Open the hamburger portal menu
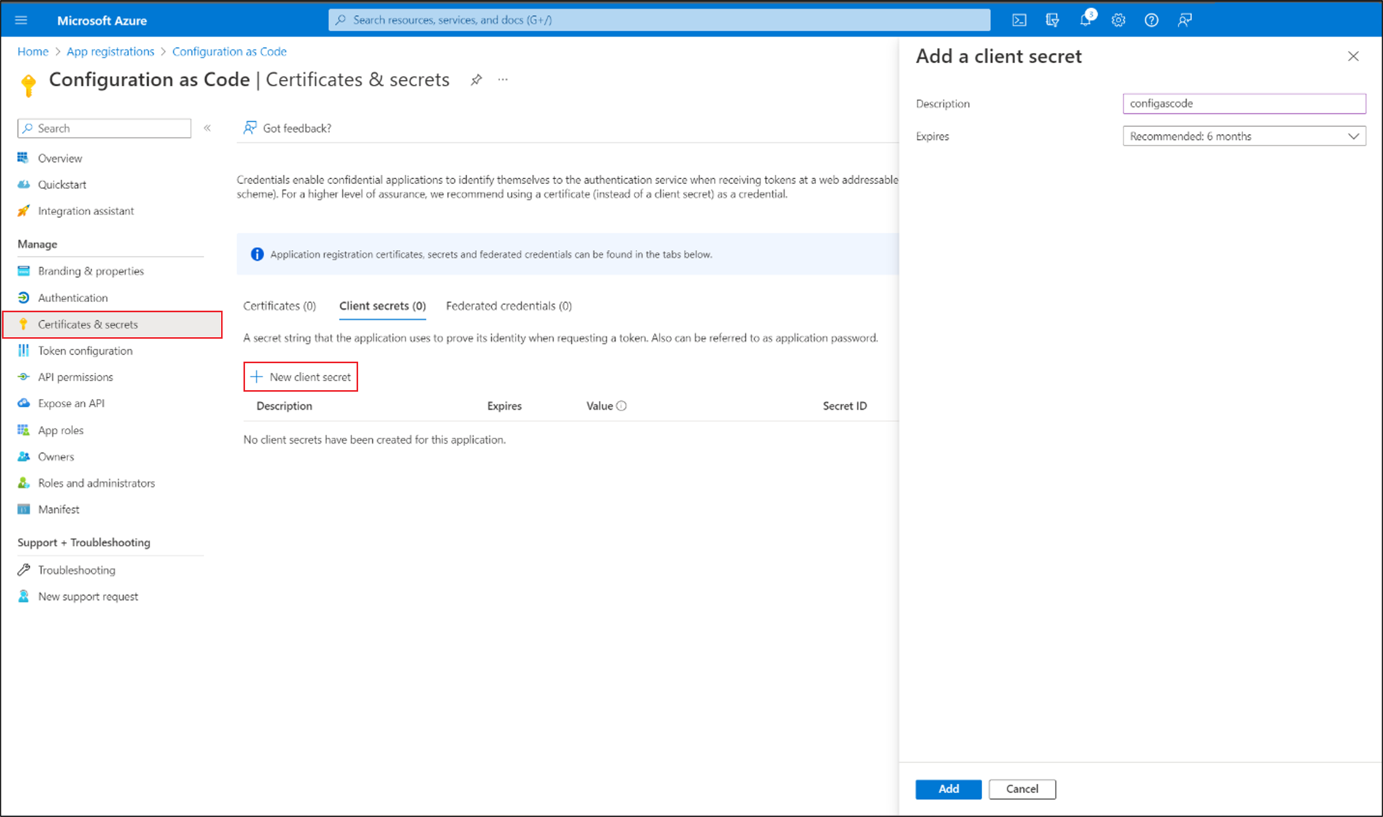This screenshot has height=817, width=1383. (21, 20)
